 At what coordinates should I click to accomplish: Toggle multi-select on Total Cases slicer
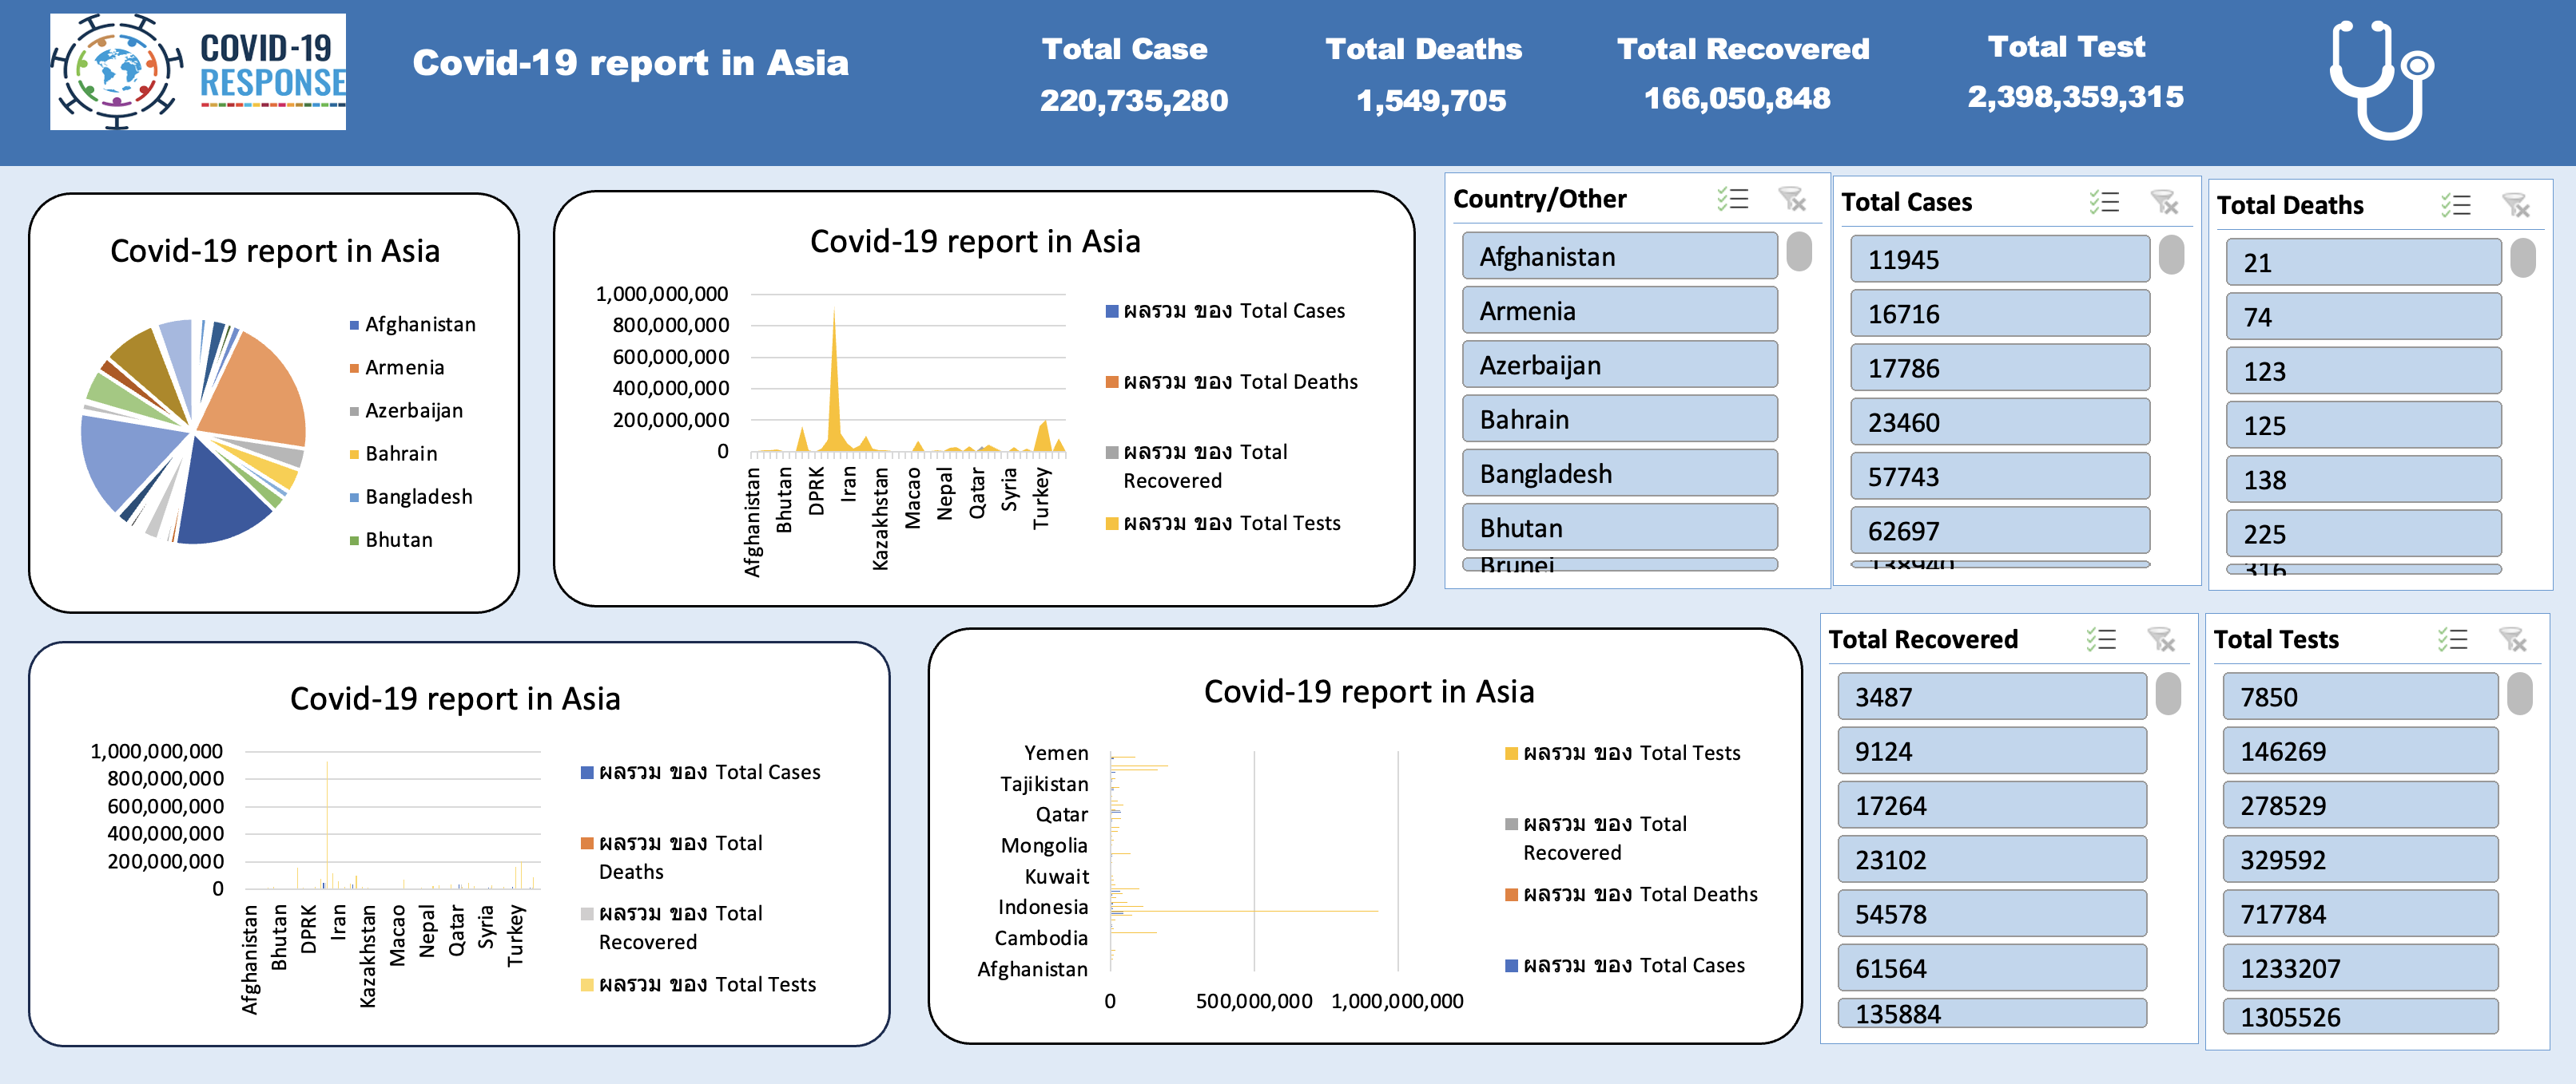(2104, 202)
